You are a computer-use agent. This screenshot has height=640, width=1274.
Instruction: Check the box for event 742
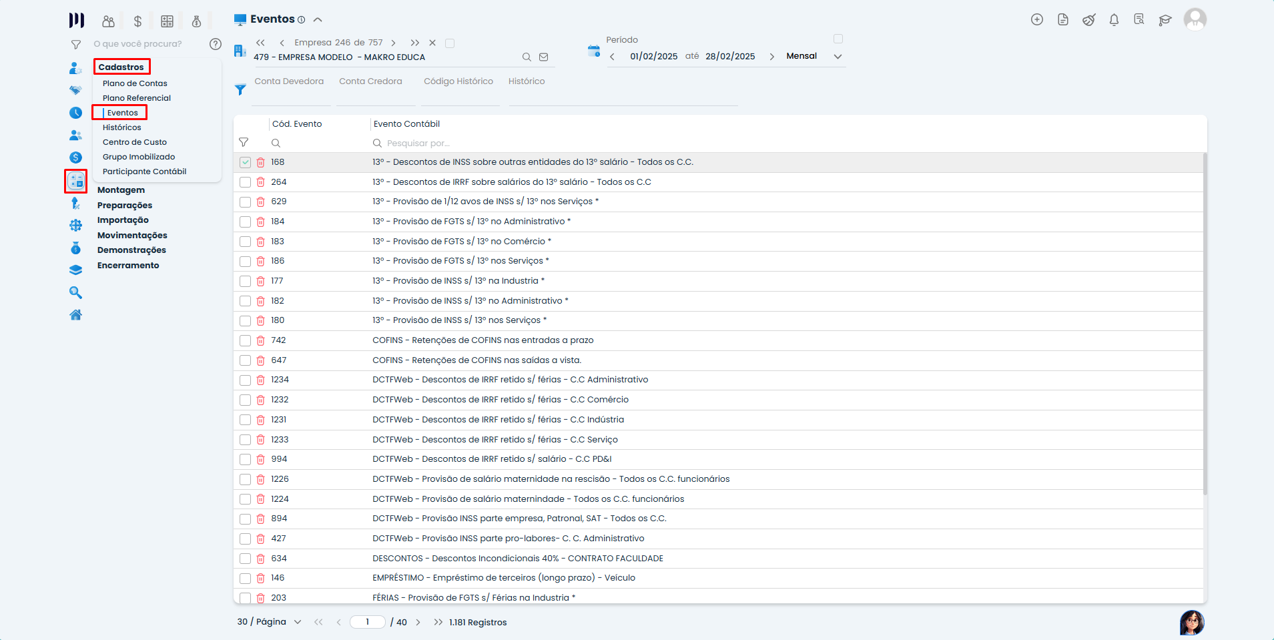click(x=246, y=341)
